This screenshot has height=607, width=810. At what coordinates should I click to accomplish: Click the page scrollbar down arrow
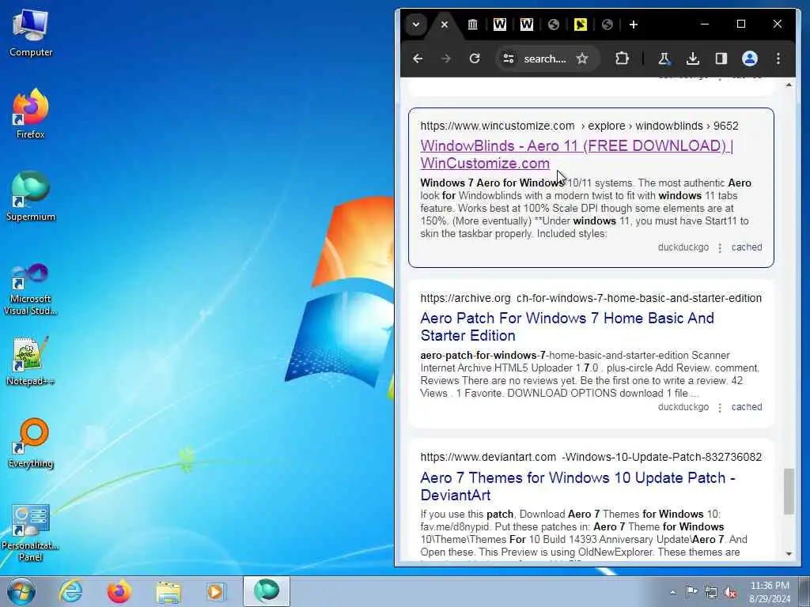click(789, 554)
